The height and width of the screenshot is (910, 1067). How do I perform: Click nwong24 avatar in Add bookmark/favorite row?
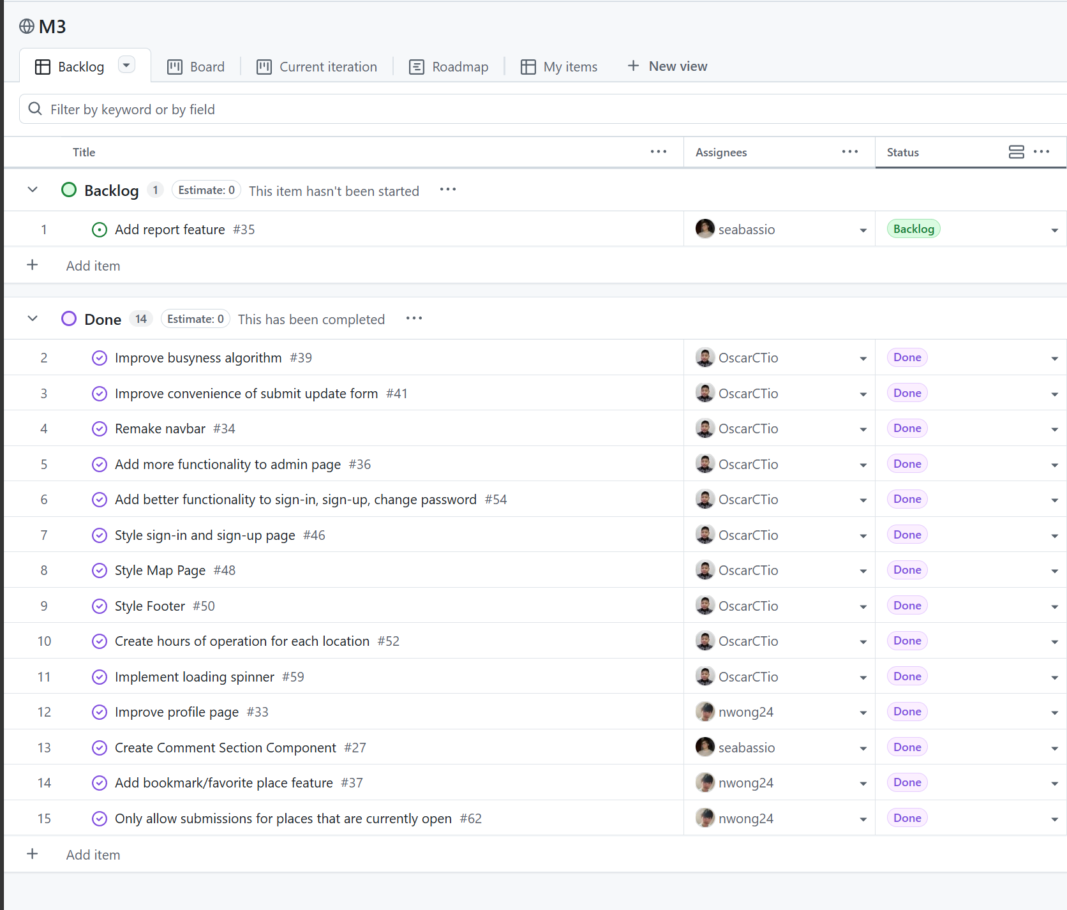(705, 782)
